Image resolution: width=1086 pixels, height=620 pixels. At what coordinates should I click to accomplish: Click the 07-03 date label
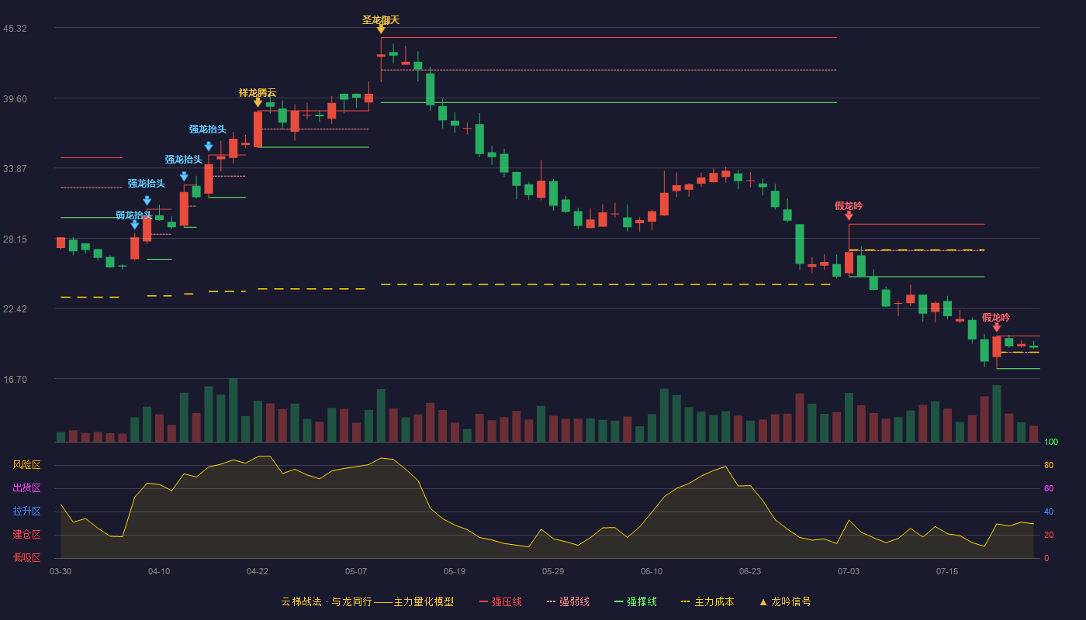click(849, 571)
